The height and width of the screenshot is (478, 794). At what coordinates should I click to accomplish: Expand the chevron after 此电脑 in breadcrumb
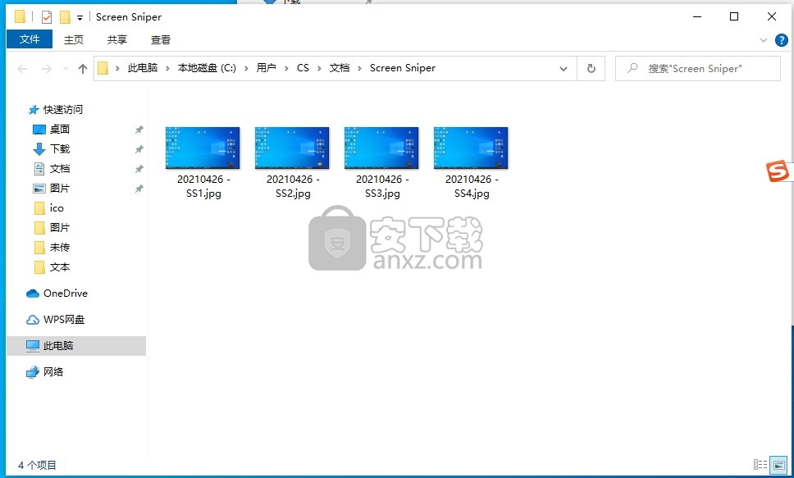pyautogui.click(x=167, y=68)
